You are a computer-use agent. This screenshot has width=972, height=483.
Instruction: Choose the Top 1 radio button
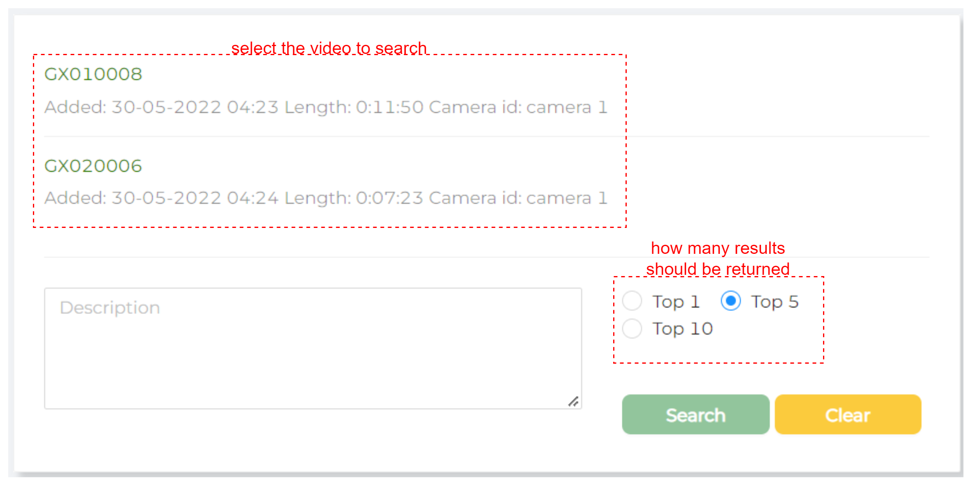[x=632, y=301]
